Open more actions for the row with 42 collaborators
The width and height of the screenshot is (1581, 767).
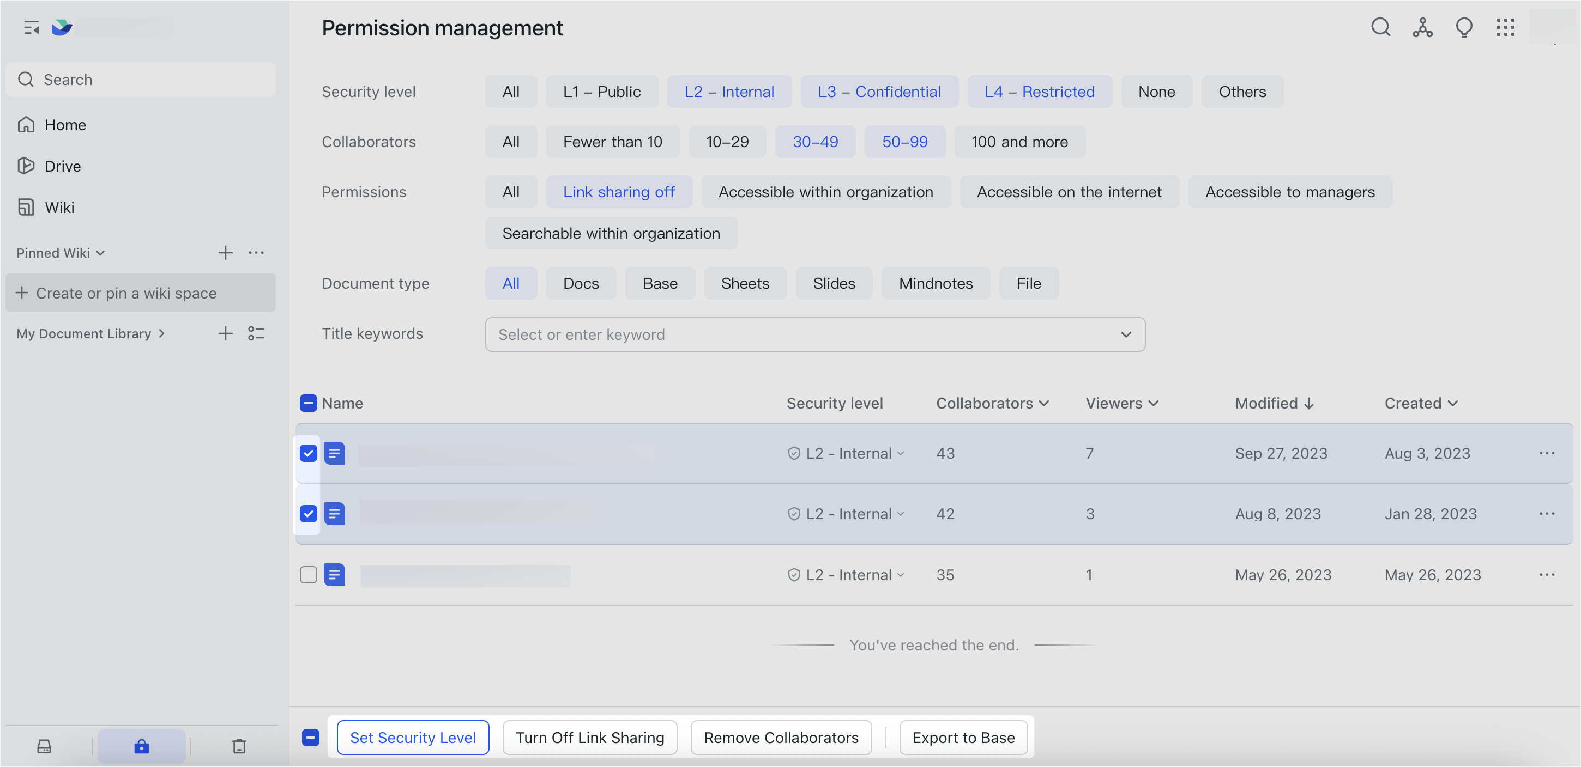coord(1547,514)
